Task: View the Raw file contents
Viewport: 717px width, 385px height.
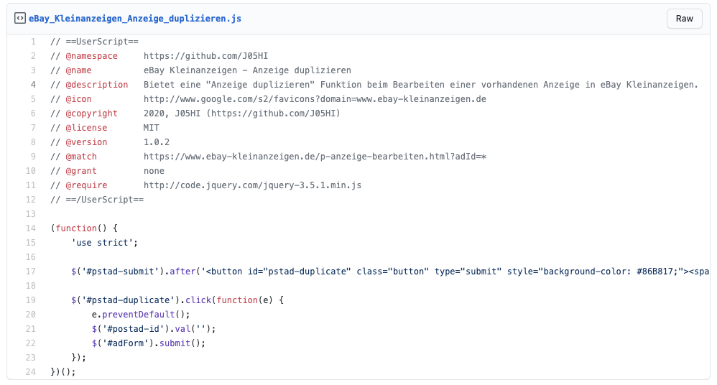Action: pos(684,19)
